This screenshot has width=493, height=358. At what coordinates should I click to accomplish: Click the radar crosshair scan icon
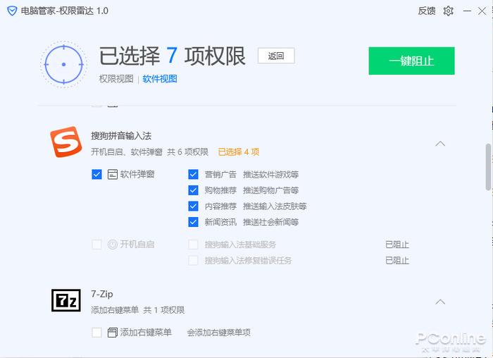(63, 64)
